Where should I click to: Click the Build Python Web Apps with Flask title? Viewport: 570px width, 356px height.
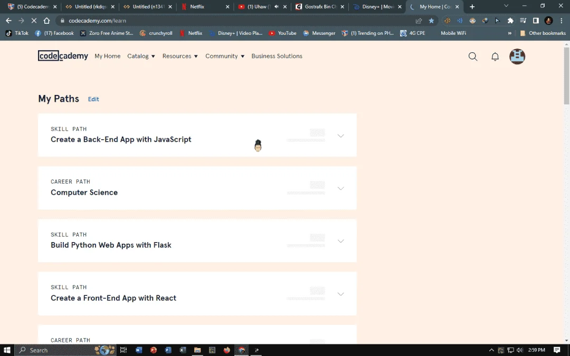(111, 245)
